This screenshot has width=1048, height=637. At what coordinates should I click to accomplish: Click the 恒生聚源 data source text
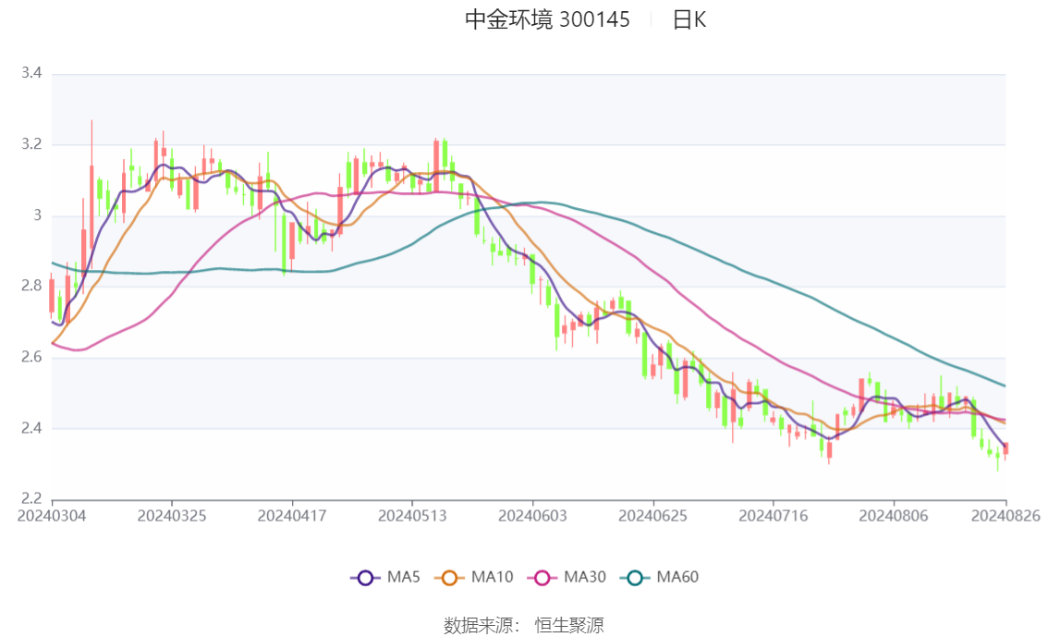(569, 626)
